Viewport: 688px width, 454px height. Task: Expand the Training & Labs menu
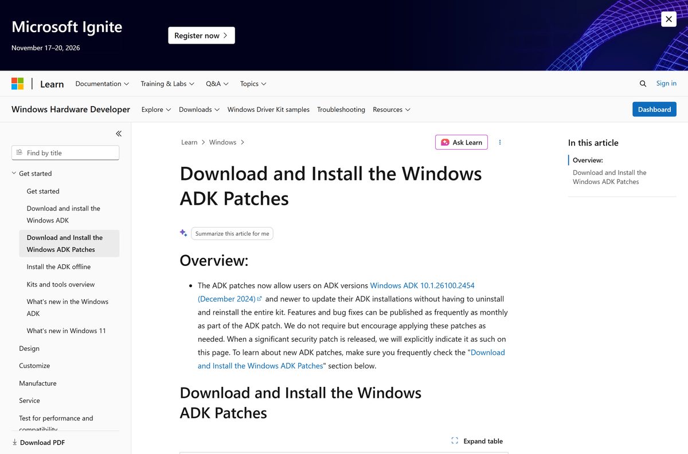[x=167, y=84]
